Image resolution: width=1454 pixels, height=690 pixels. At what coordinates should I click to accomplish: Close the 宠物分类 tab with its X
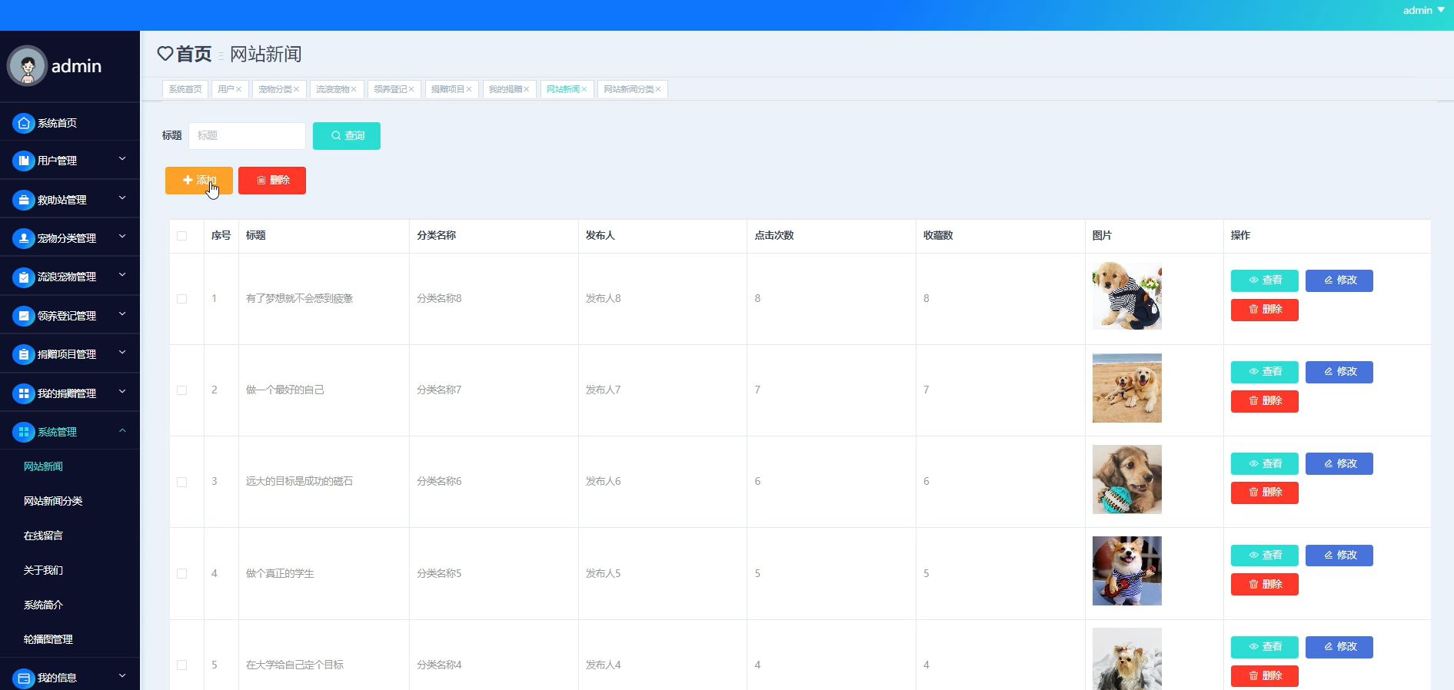tap(296, 89)
